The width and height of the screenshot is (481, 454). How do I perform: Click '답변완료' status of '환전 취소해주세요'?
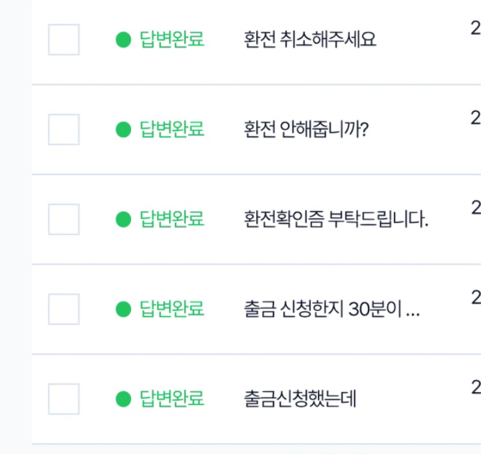172,40
